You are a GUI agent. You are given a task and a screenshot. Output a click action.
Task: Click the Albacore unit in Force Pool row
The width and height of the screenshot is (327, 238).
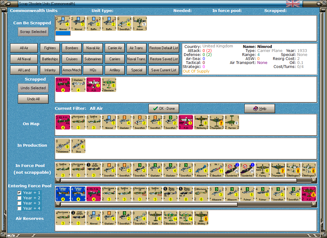click(201, 170)
